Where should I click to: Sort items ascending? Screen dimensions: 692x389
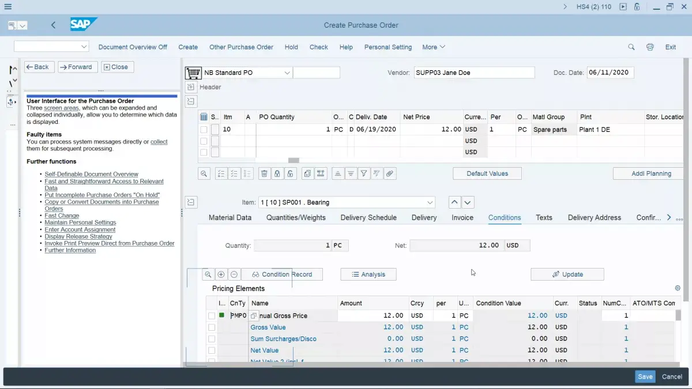337,173
